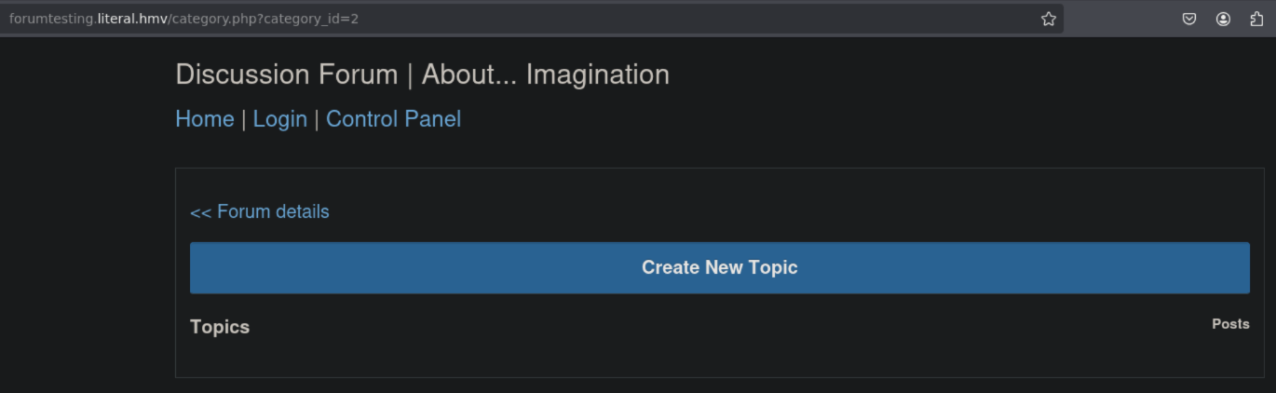Click the word Imagination in the title
The width and height of the screenshot is (1276, 393).
point(597,75)
